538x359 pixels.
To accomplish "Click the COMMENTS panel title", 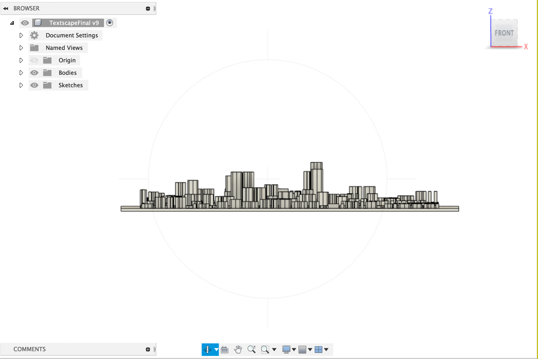I will click(29, 349).
